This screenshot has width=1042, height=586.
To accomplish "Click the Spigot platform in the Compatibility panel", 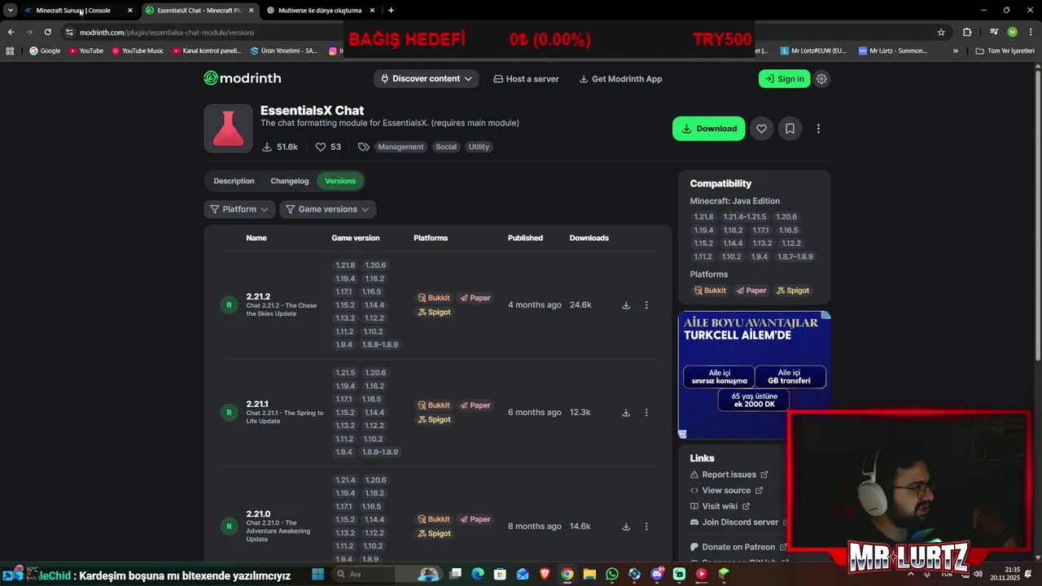I will point(793,291).
